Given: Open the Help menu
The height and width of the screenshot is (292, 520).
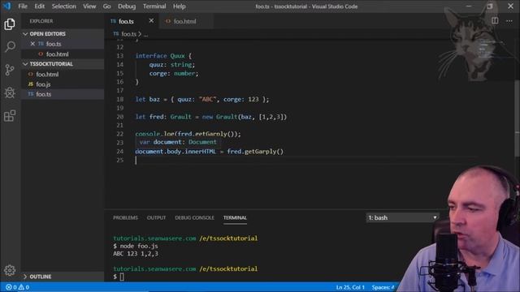Looking at the screenshot, I should pos(179,6).
